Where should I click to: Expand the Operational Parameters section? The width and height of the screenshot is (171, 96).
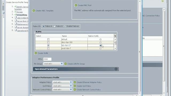pyautogui.click(x=116, y=69)
